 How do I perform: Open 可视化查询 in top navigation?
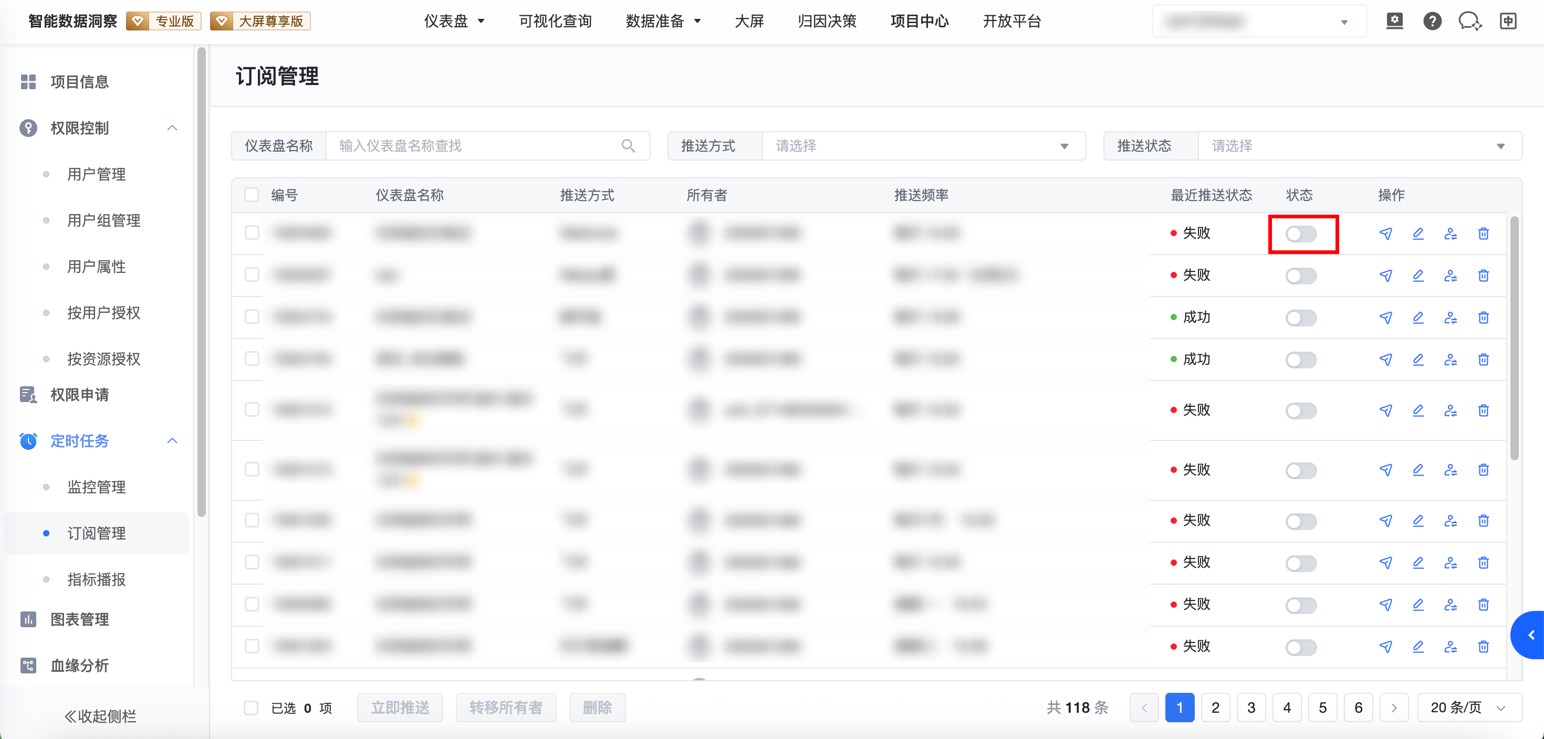555,22
